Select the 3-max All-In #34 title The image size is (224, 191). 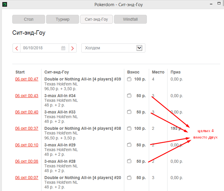(x=60, y=96)
